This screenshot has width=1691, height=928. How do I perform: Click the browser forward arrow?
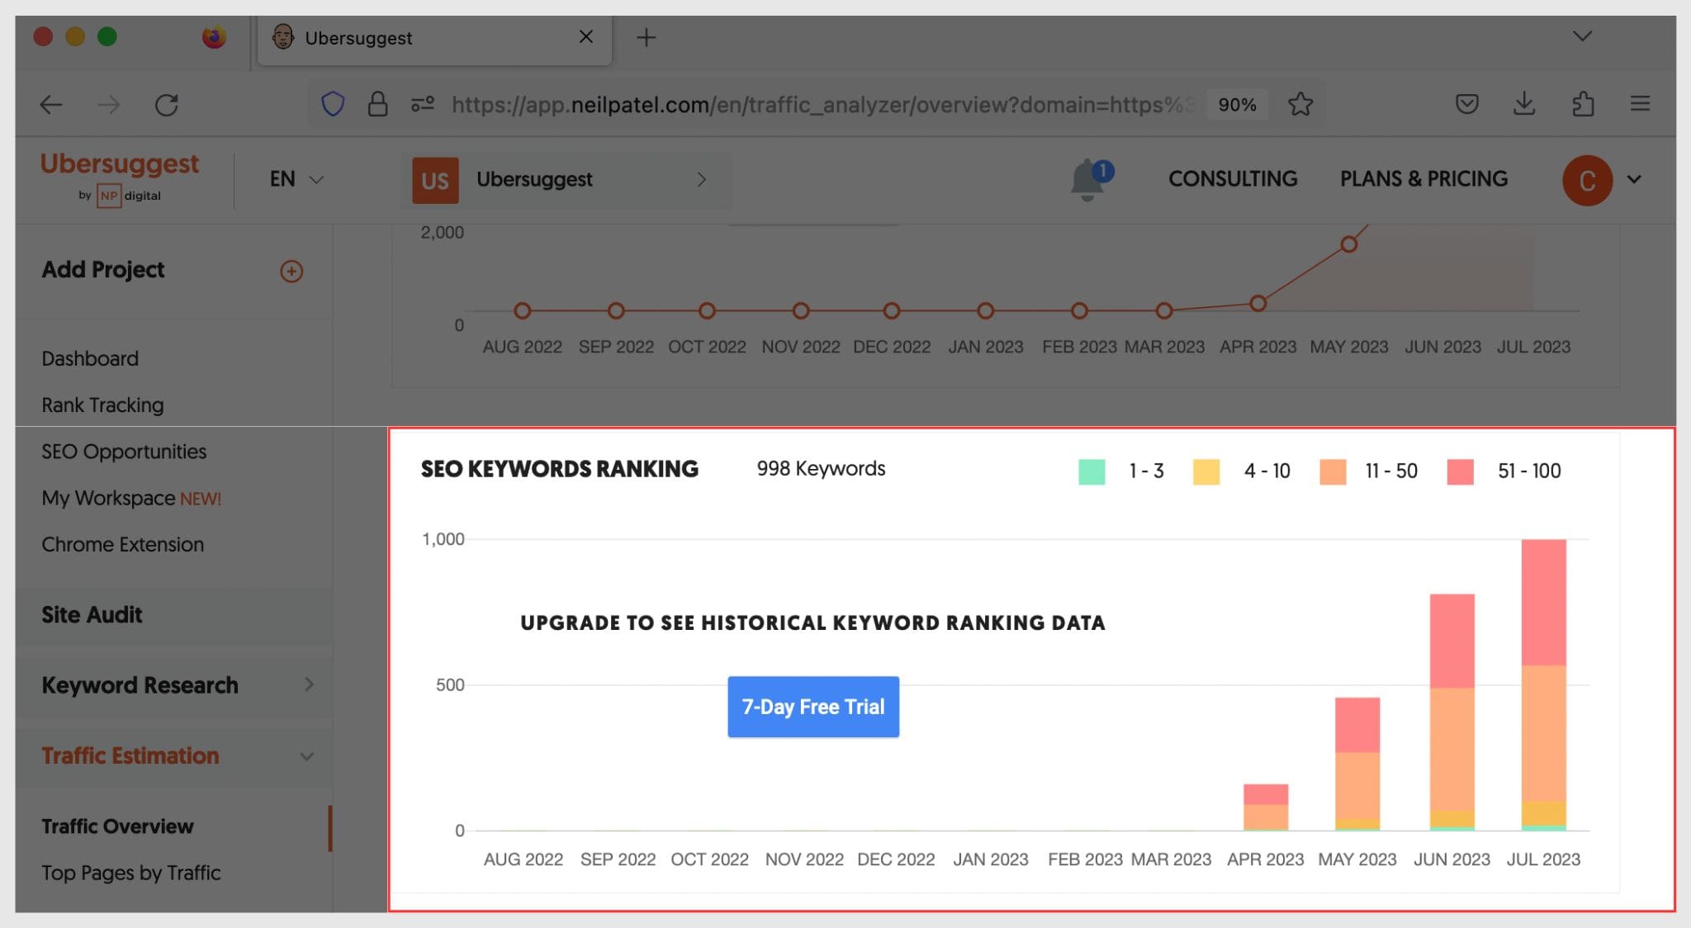coord(108,105)
